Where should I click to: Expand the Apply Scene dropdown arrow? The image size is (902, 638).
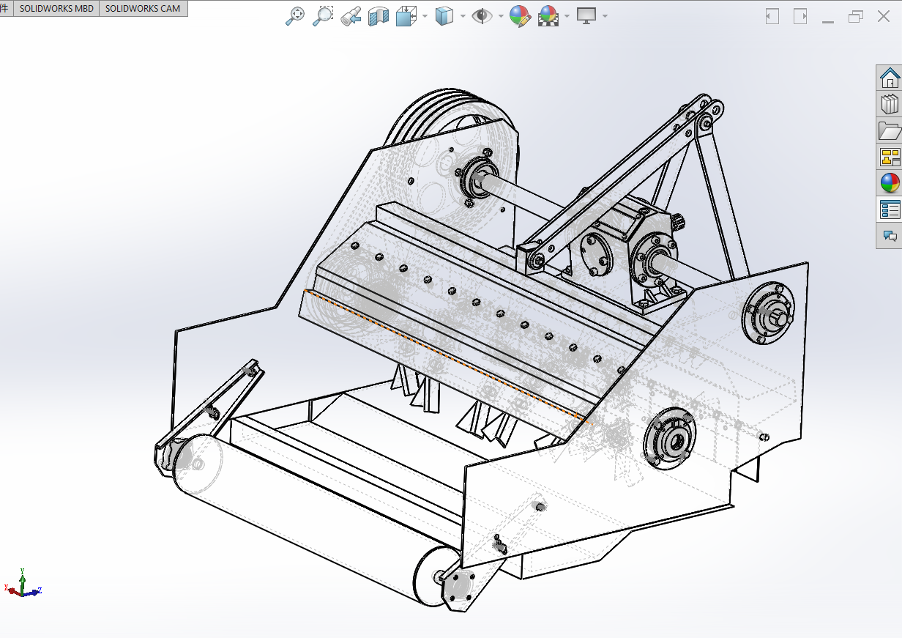567,16
